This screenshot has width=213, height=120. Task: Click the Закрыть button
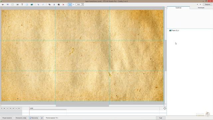207,4
